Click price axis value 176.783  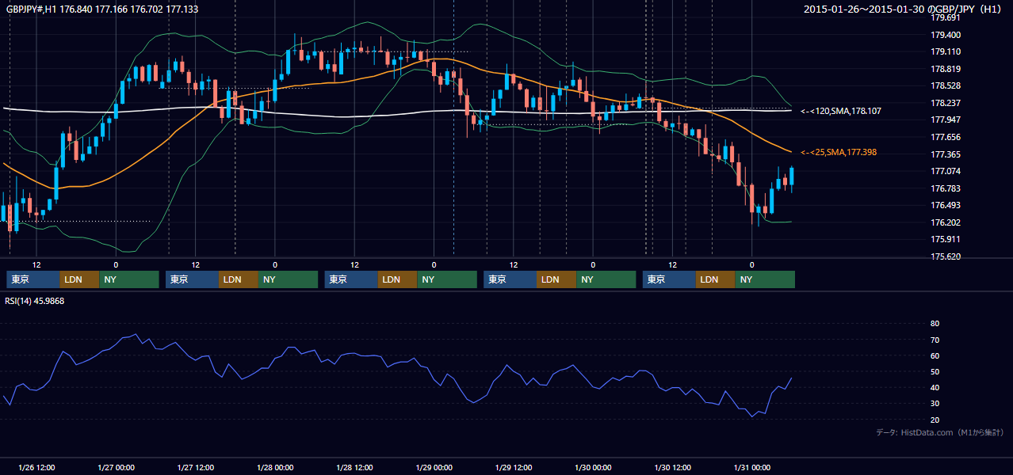click(x=946, y=188)
